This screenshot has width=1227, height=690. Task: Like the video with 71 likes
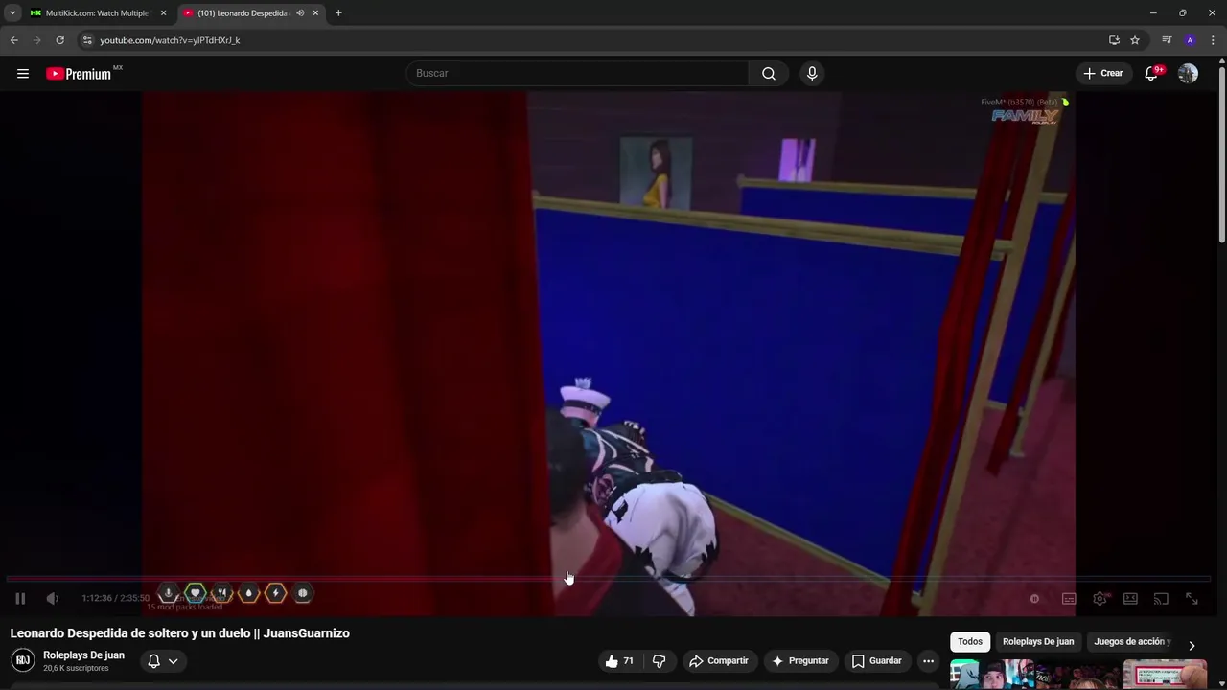(x=619, y=661)
